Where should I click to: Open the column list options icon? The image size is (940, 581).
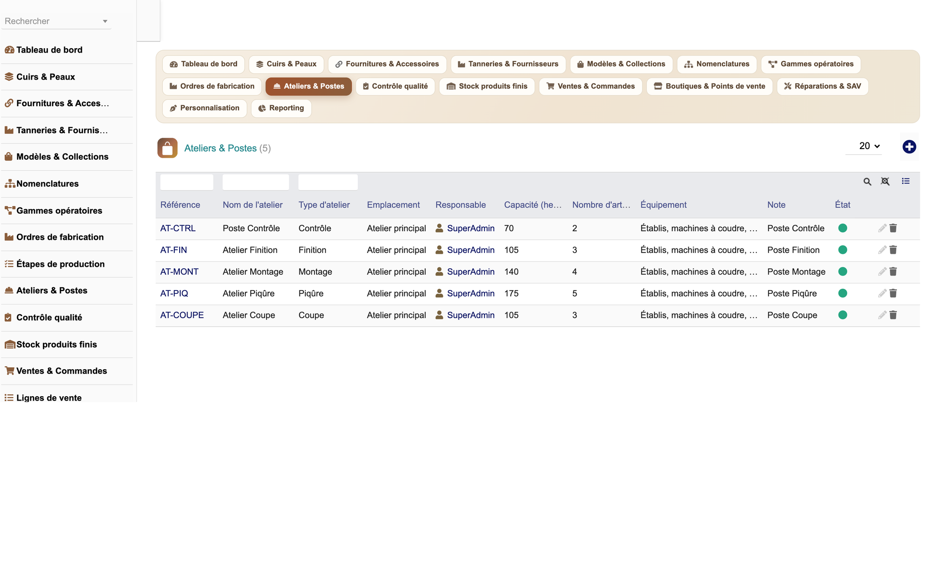point(906,181)
